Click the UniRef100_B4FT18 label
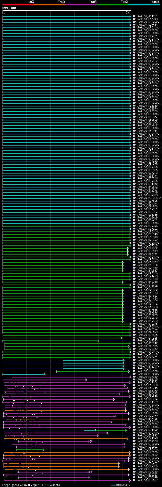This screenshot has height=487, width=162. click(x=145, y=419)
